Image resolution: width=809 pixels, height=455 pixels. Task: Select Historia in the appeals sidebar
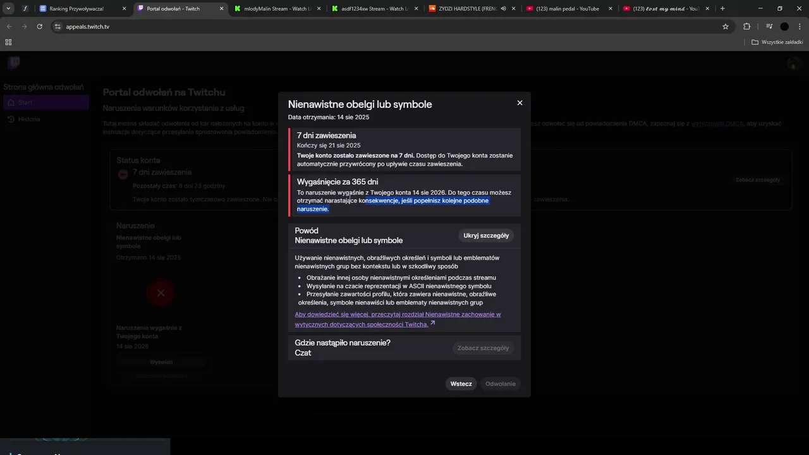46,119
